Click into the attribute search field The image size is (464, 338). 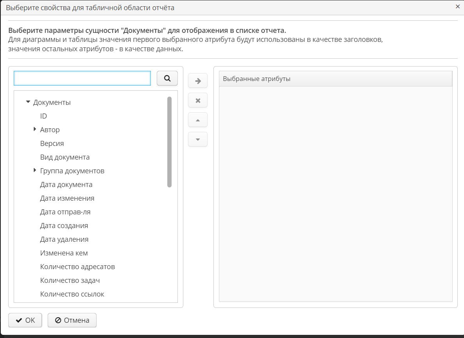pyautogui.click(x=82, y=78)
